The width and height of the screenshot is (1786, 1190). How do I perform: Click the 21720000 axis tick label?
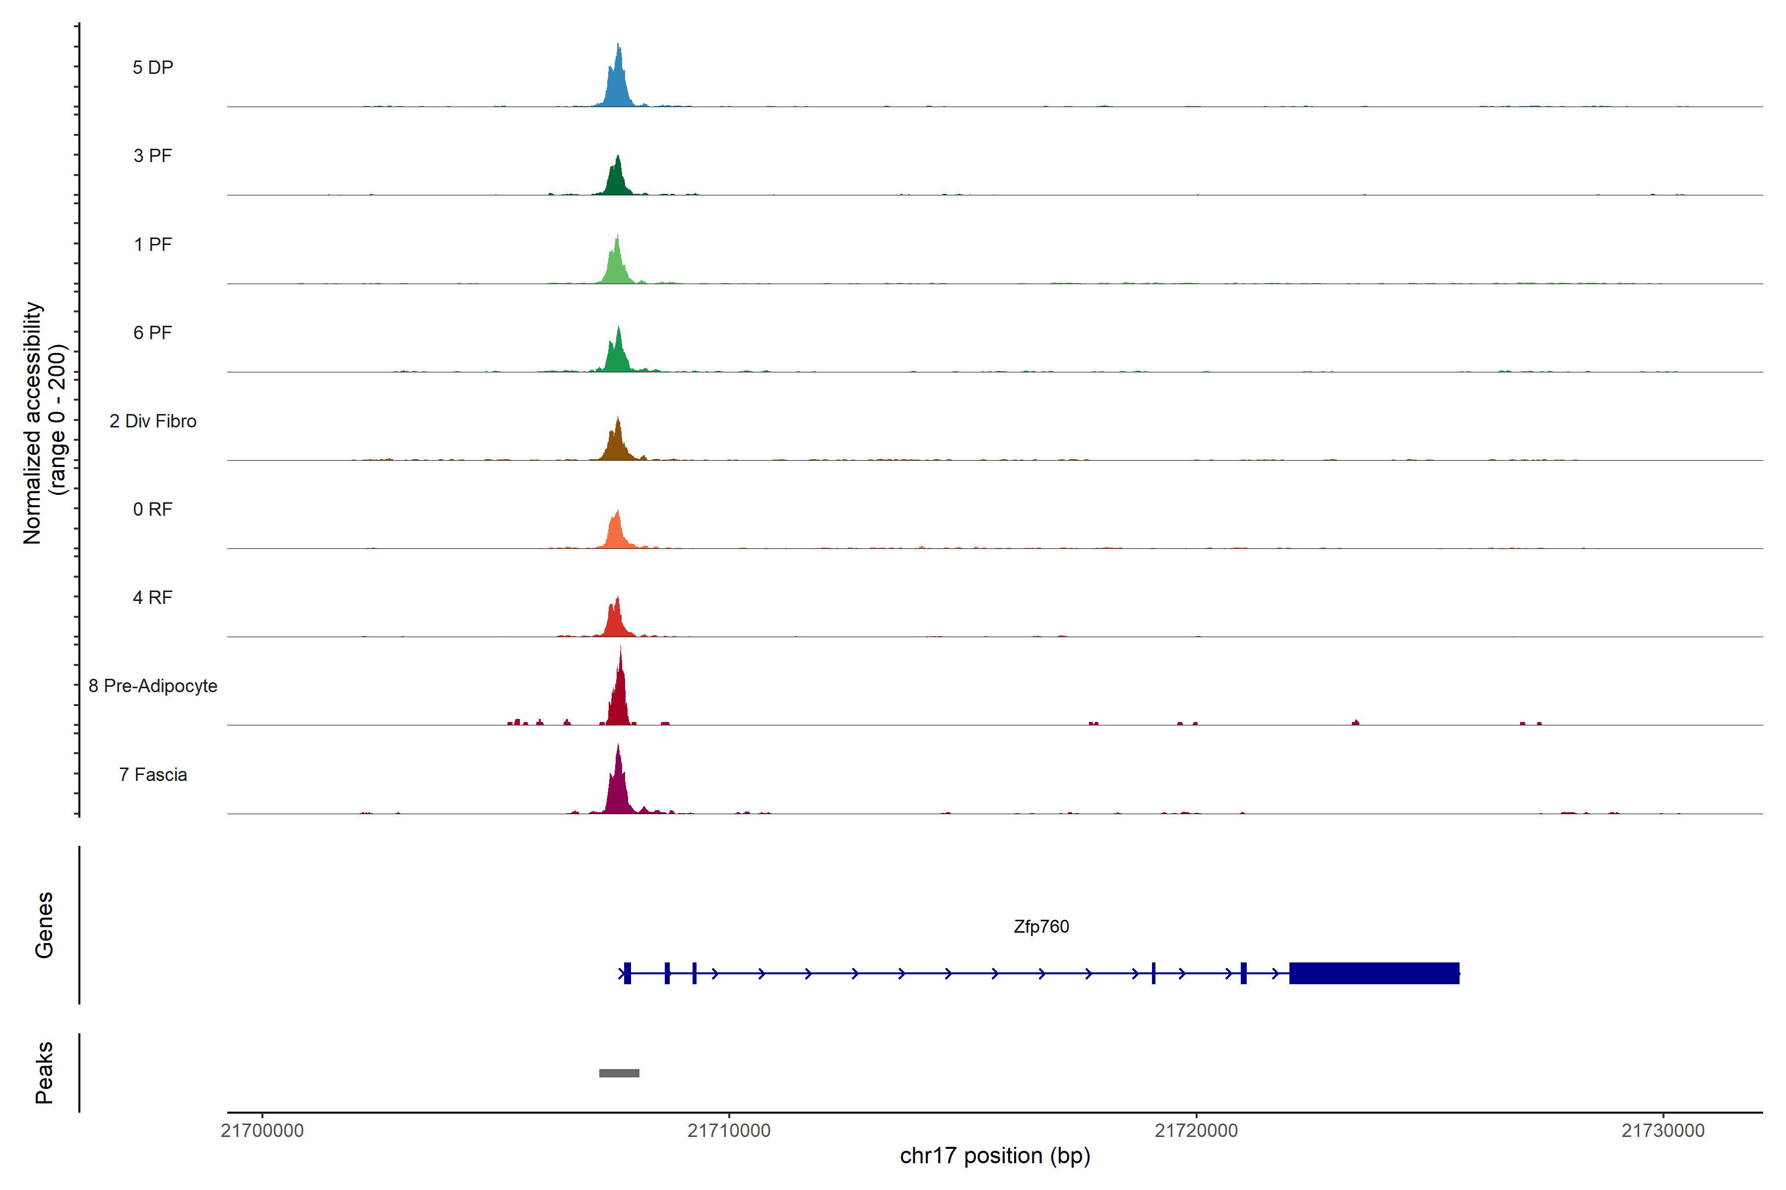click(x=1196, y=1131)
